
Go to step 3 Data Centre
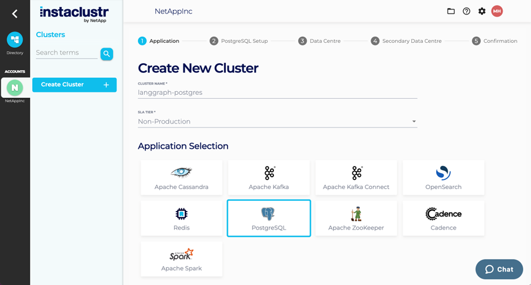click(319, 41)
